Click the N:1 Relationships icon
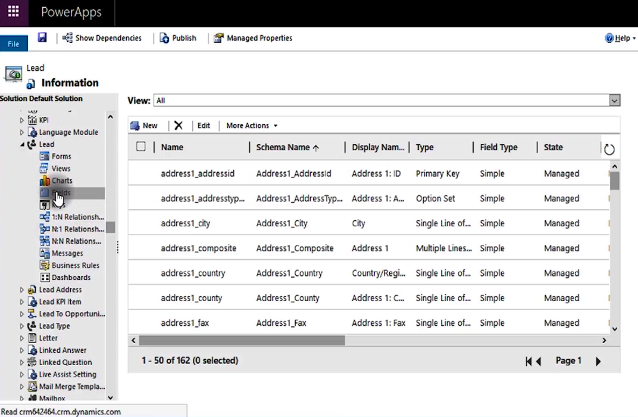This screenshot has height=417, width=638. (45, 229)
